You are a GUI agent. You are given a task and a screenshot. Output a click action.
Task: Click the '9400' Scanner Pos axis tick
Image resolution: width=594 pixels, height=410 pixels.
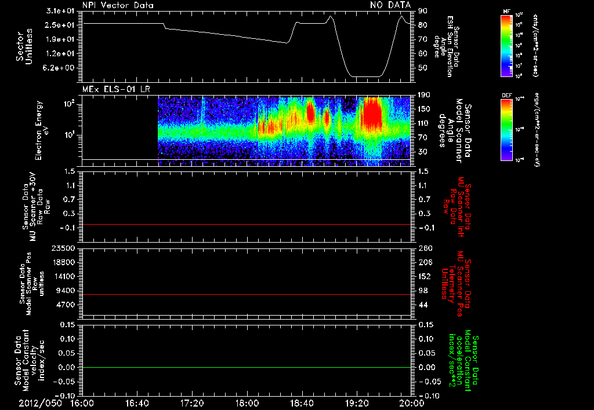click(66, 291)
